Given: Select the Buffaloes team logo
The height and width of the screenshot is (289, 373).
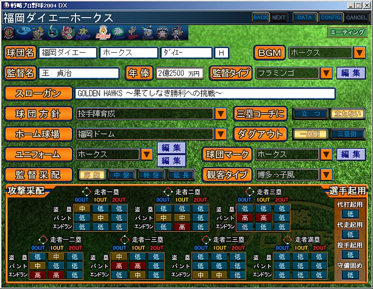Looking at the screenshot, I should [133, 33].
